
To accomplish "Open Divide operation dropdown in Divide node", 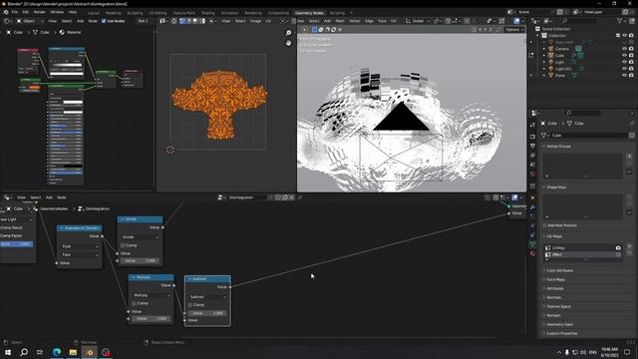I will coord(141,237).
